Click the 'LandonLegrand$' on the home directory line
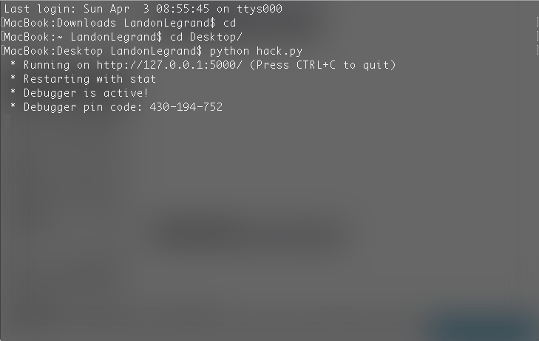The image size is (539, 341). click(x=116, y=37)
